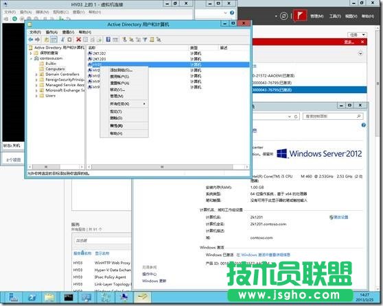This screenshot has width=383, height=306.
Task: Click the help question icon near the top middle window
Action: (x=232, y=13)
